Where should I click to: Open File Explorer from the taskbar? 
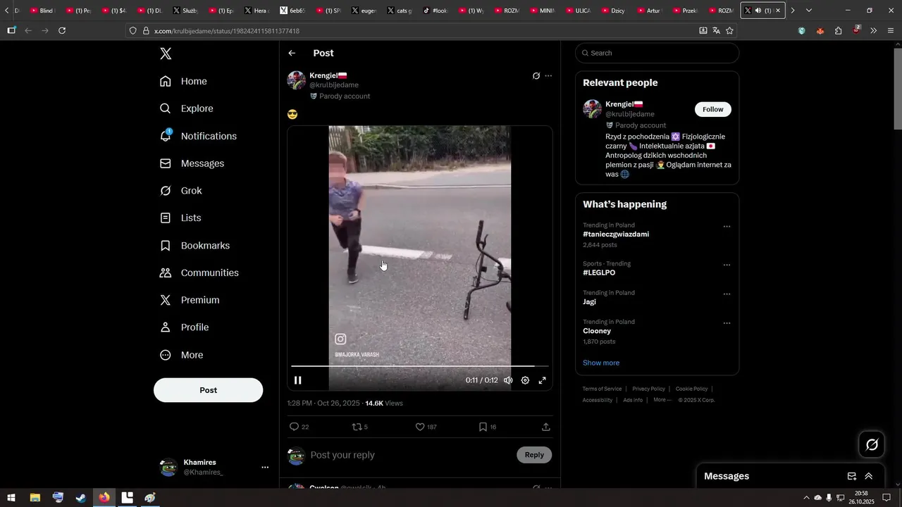pos(35,498)
